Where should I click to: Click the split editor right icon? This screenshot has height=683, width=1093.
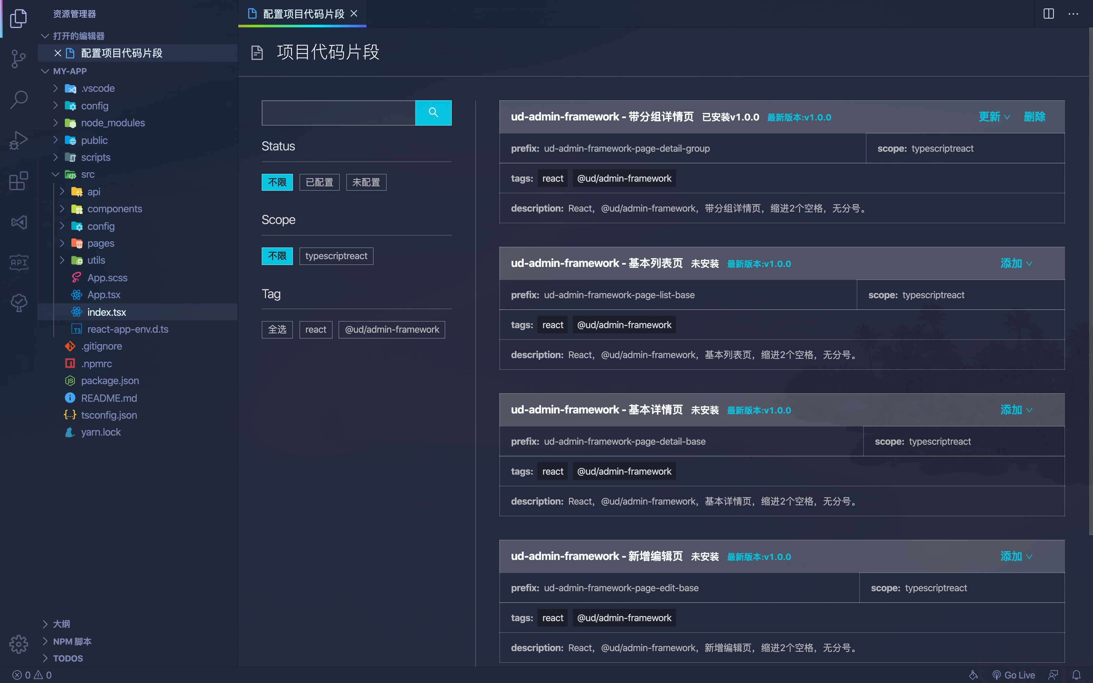pyautogui.click(x=1048, y=14)
